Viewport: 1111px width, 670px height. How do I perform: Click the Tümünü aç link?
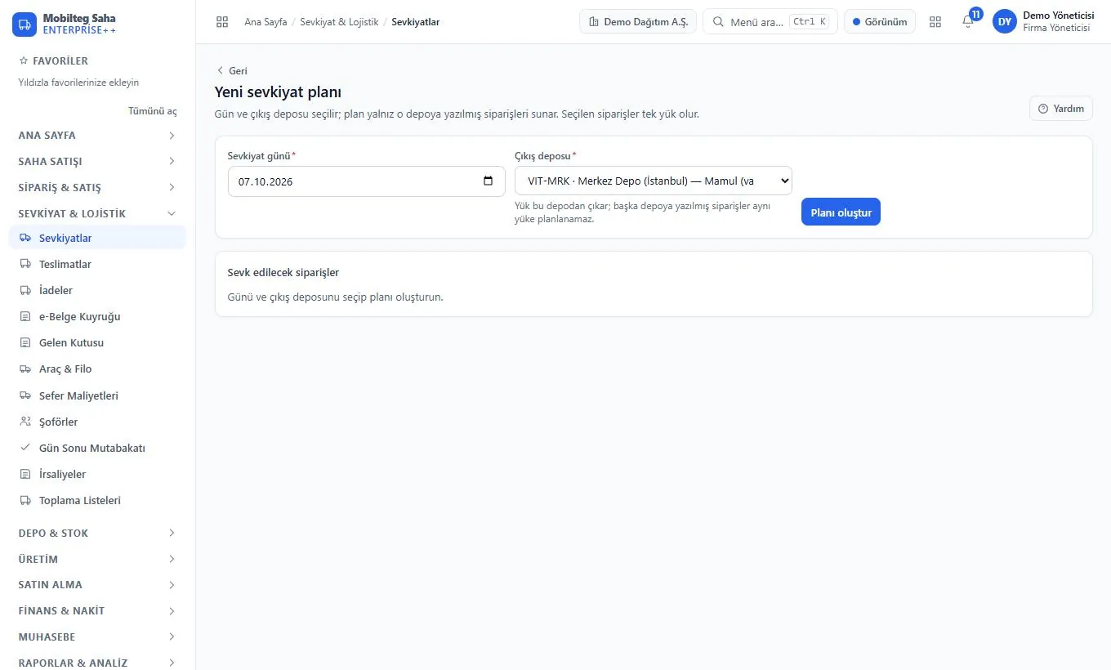pyautogui.click(x=152, y=111)
